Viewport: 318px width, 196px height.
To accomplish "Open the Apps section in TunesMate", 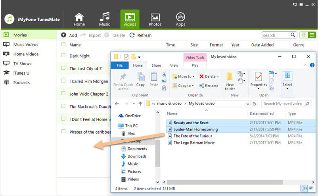I will click(x=180, y=20).
